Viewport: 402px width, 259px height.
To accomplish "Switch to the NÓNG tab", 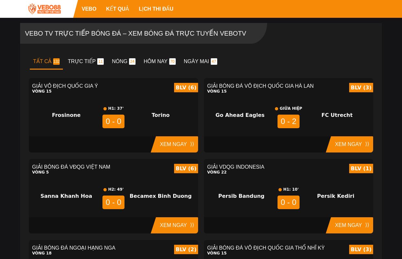I will 123,62.
